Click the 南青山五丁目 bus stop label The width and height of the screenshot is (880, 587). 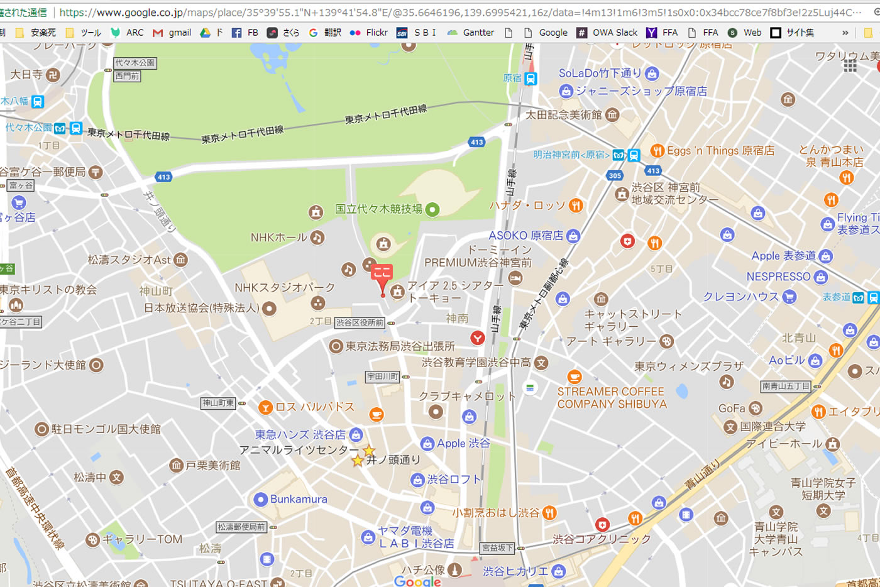click(x=786, y=387)
